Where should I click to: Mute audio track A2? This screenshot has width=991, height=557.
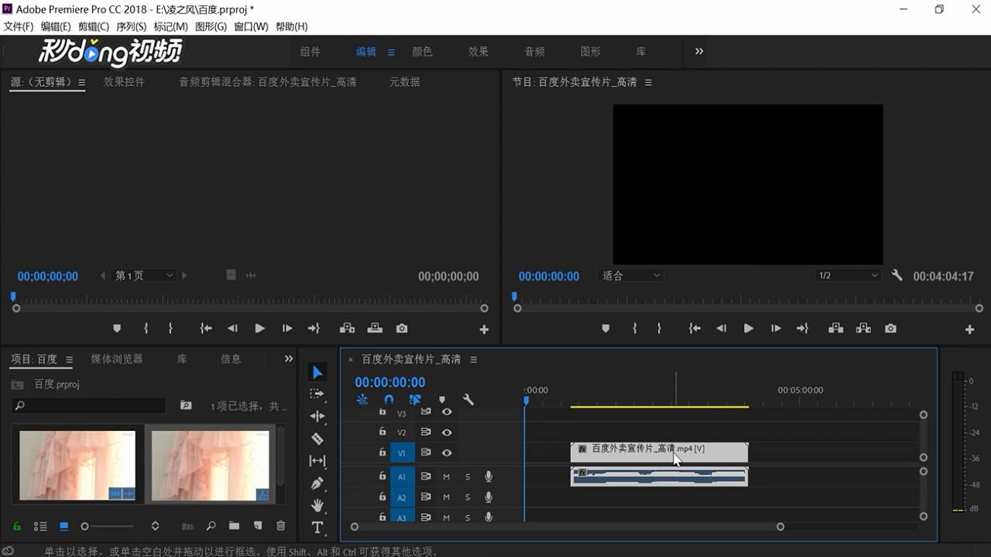(446, 497)
